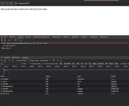Viewport: 129px width, 106px height.
Task: Open the Application tab
Action: point(75,37)
